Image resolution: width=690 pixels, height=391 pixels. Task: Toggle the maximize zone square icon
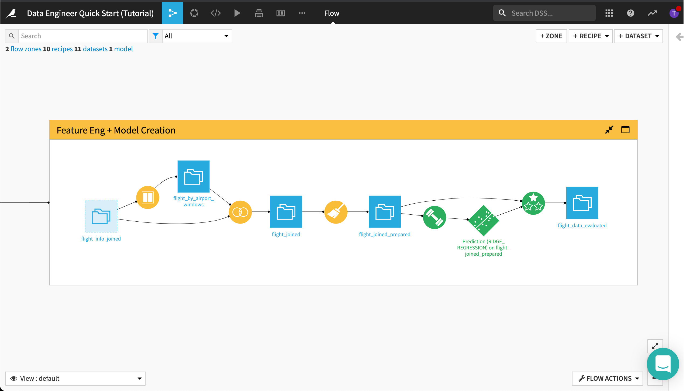click(x=625, y=130)
